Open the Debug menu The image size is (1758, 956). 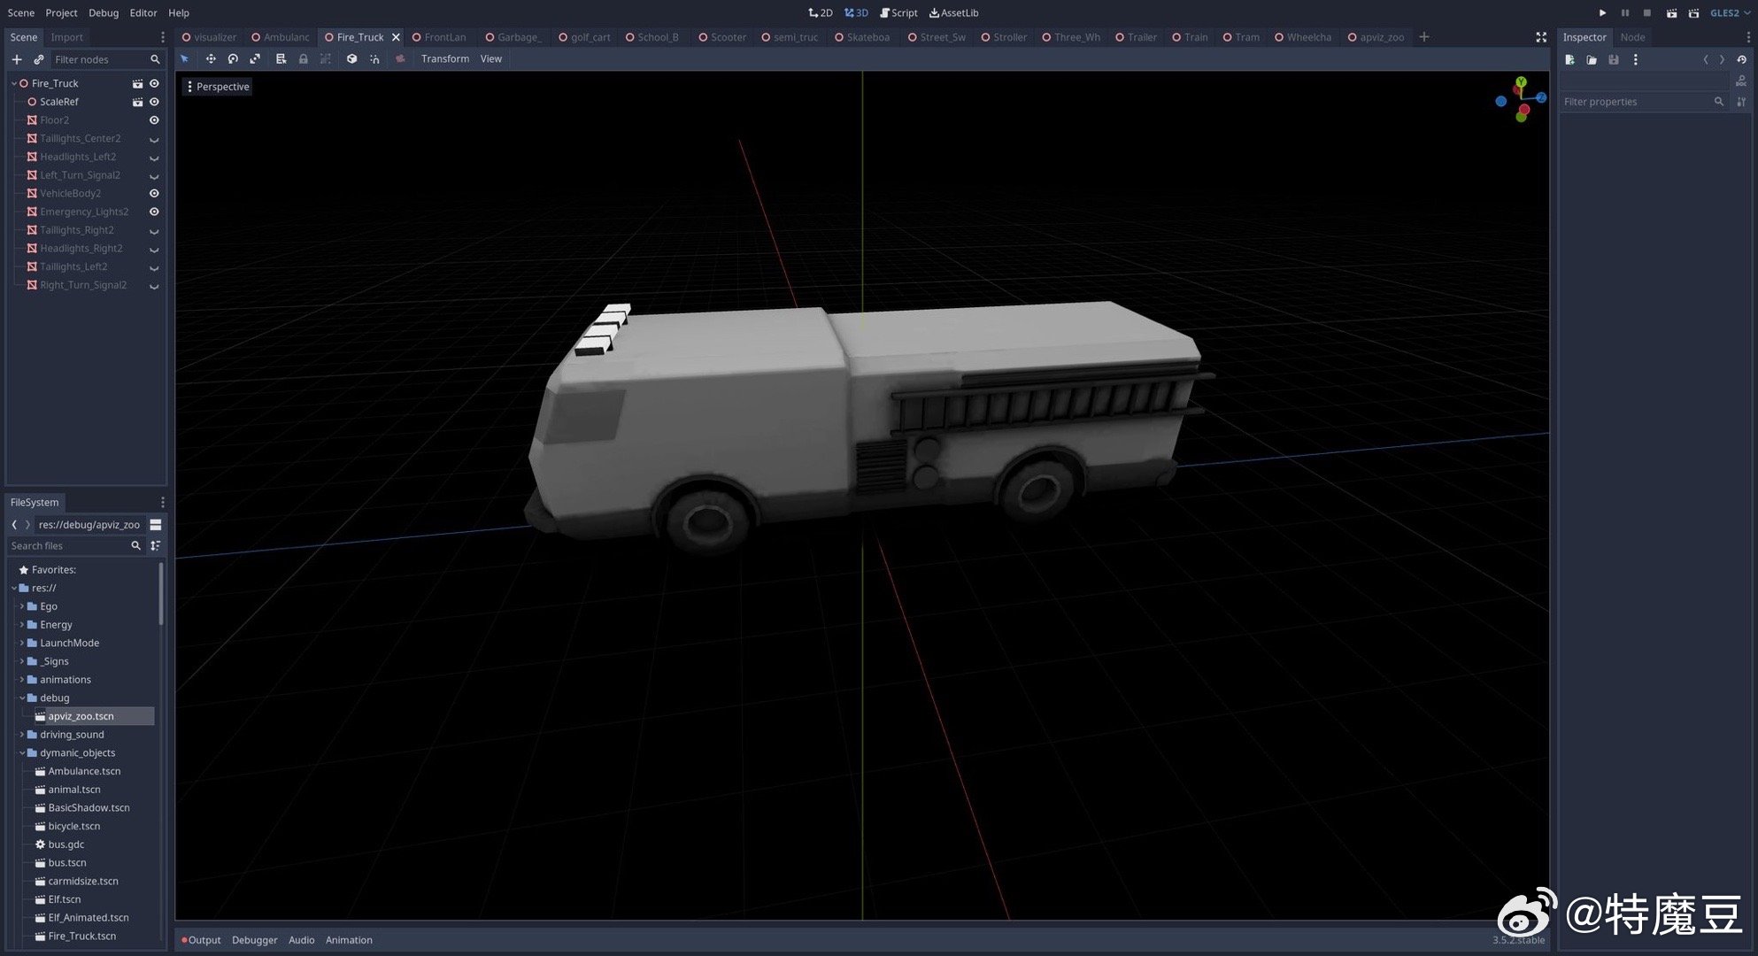(104, 12)
